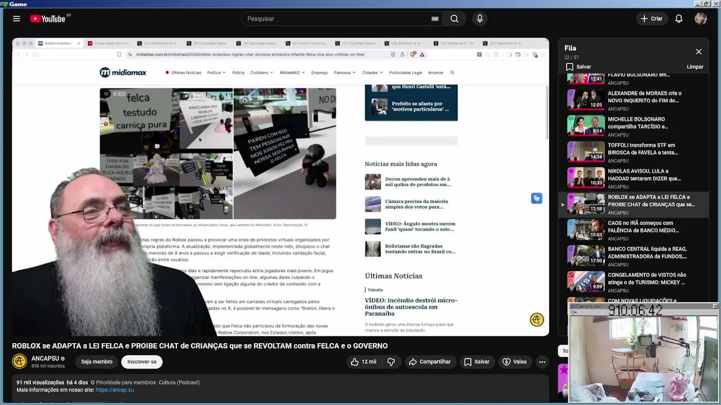Click the Valeu super thanks button
The image size is (721, 405).
click(x=514, y=362)
